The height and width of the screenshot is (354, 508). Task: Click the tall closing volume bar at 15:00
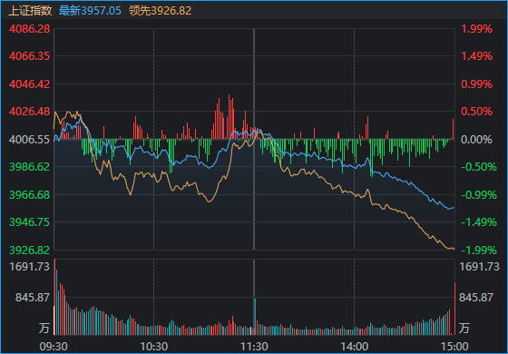(454, 309)
